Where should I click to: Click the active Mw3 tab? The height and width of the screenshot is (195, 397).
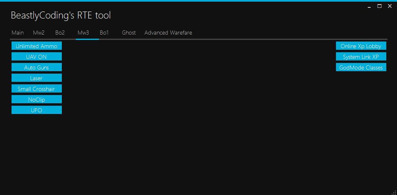click(83, 32)
